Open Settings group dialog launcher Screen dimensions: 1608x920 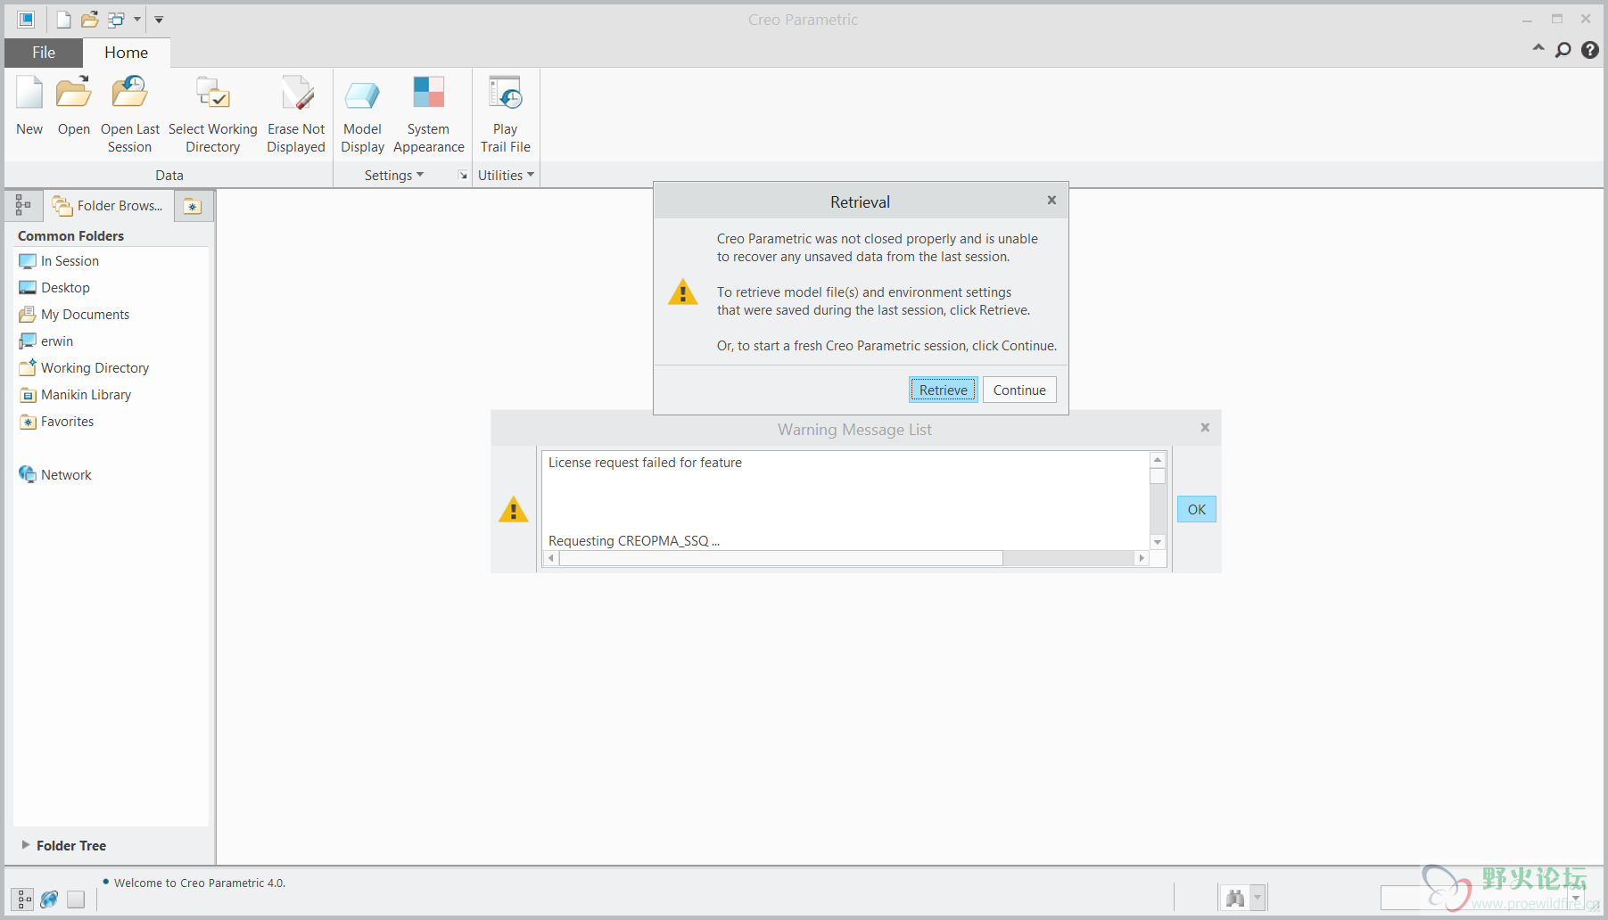[x=463, y=176]
